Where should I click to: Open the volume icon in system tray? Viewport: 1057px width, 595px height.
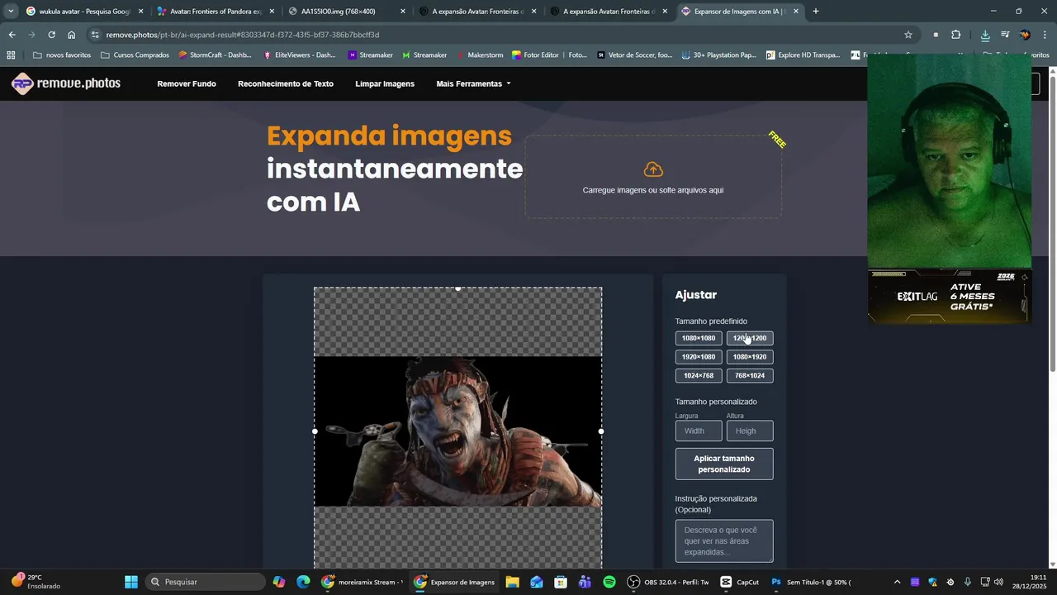click(x=998, y=582)
